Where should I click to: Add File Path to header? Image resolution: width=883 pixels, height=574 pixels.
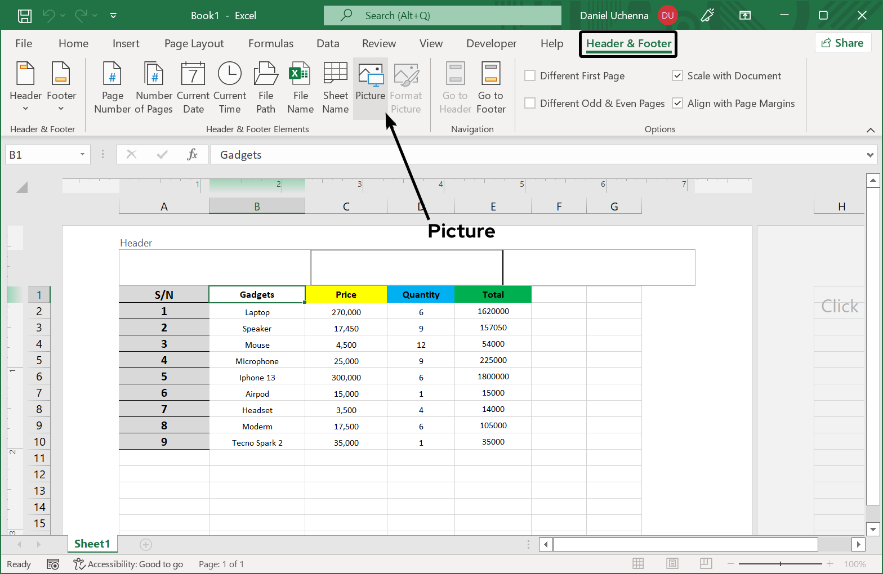pyautogui.click(x=266, y=88)
